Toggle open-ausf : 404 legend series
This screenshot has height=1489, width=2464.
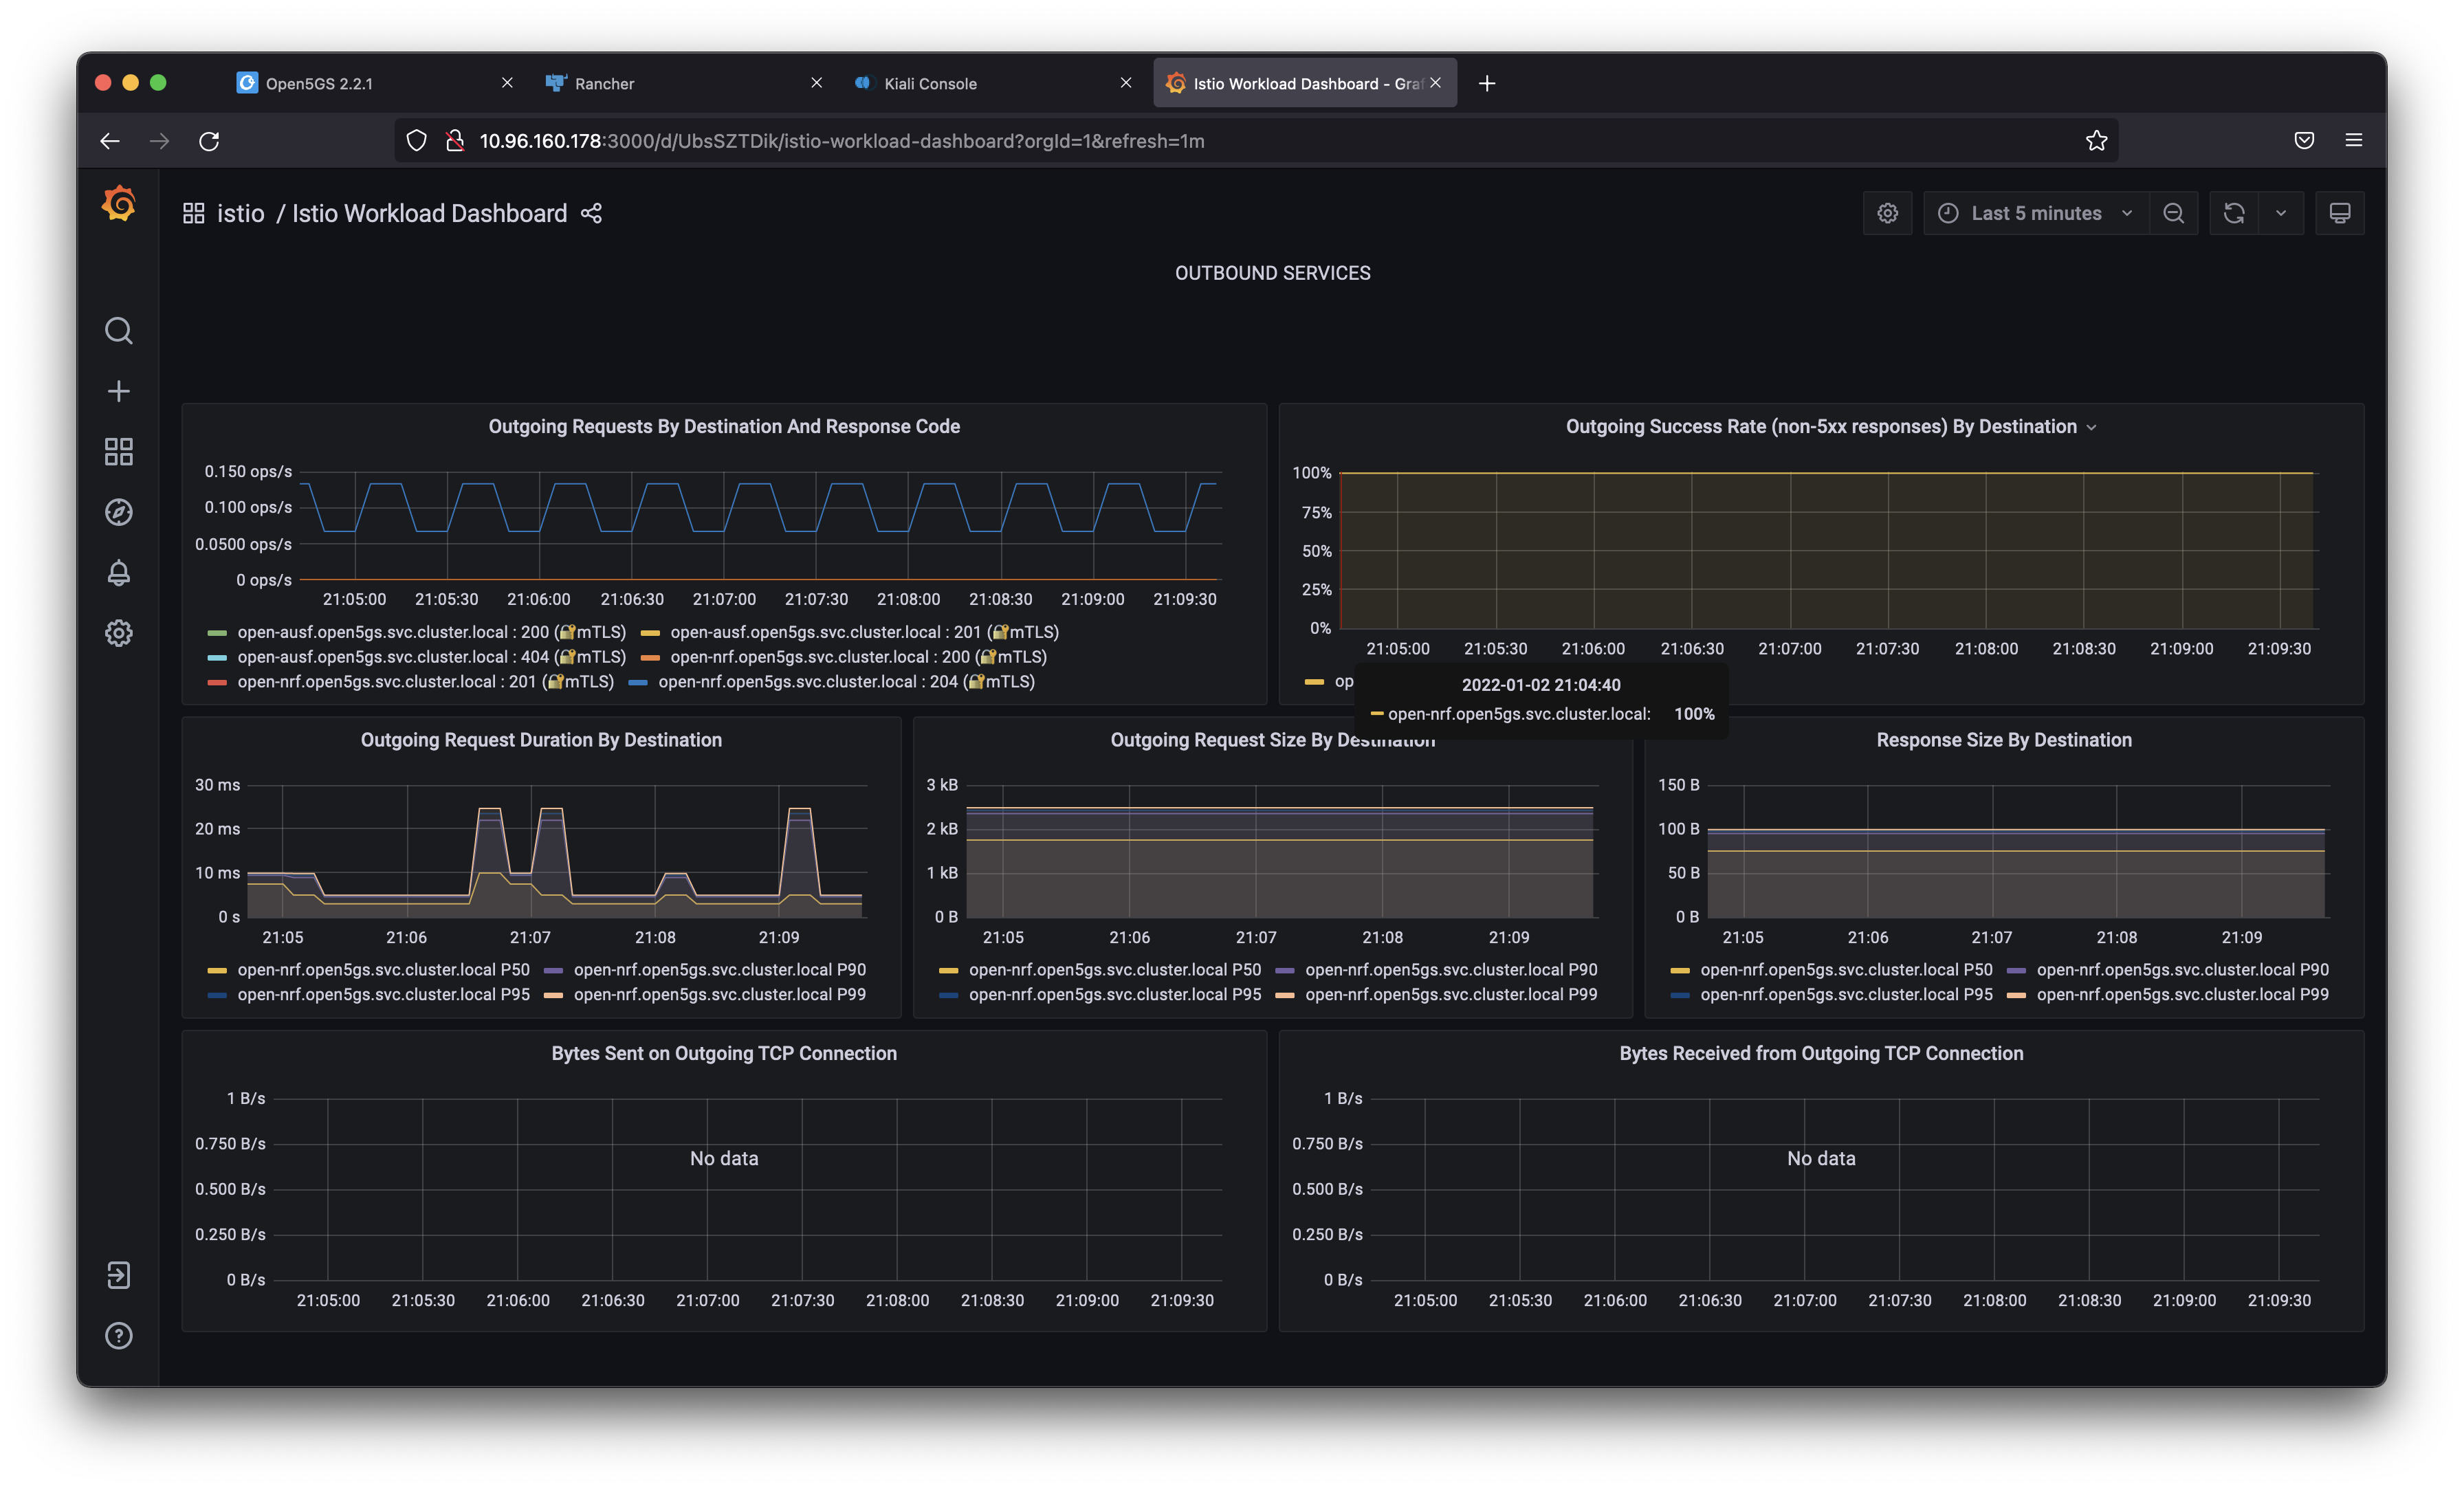click(x=432, y=657)
